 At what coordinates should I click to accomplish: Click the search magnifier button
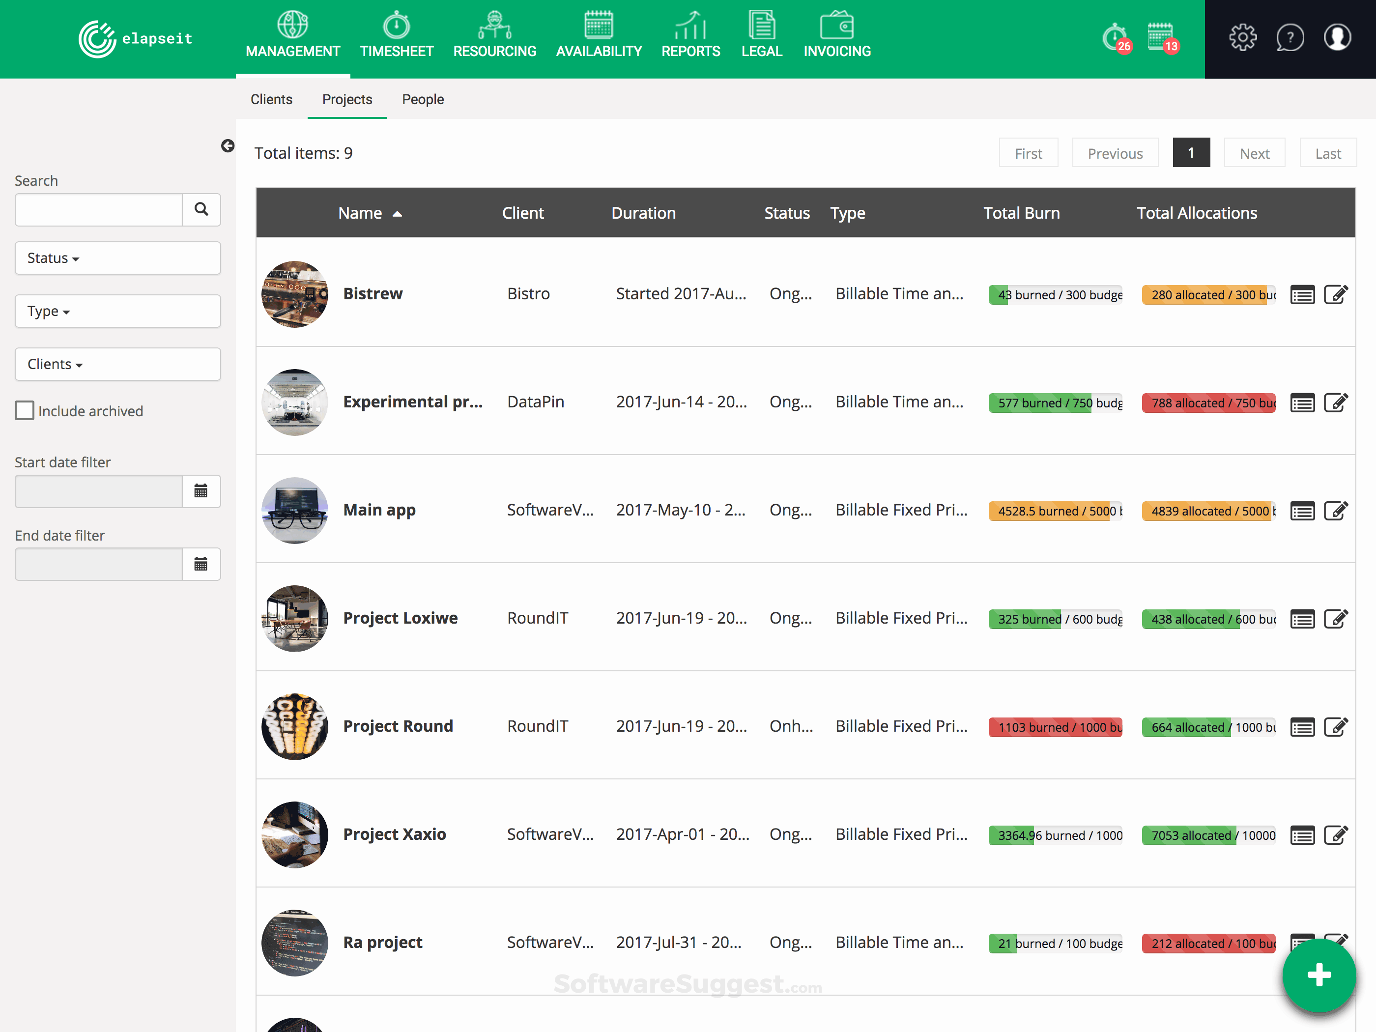pos(201,210)
